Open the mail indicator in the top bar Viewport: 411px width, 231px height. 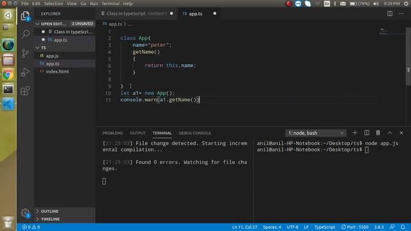(x=343, y=4)
